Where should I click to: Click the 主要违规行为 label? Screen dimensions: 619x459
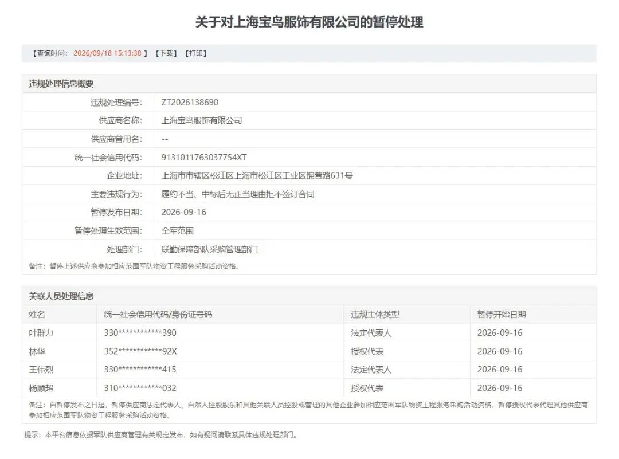click(116, 194)
